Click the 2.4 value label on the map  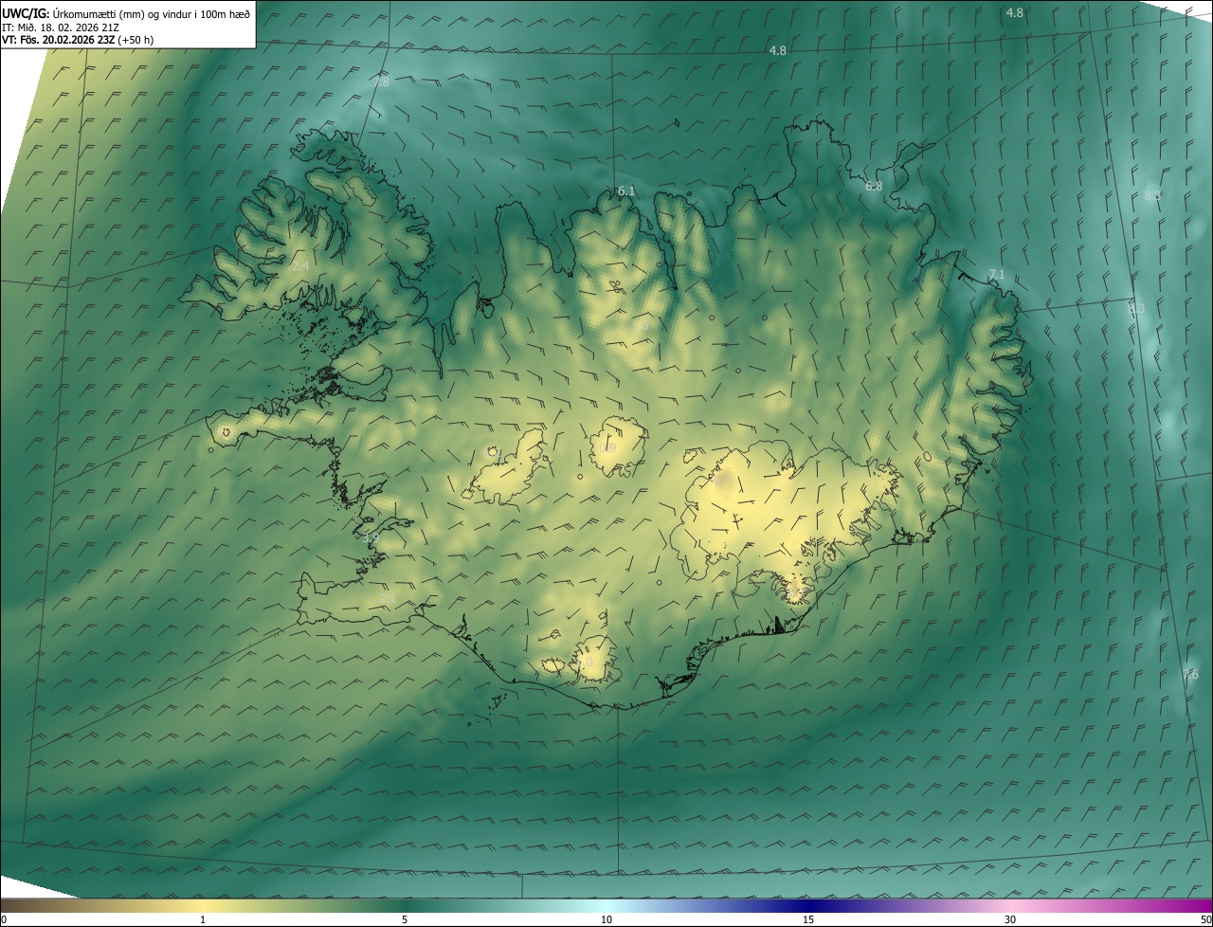coord(300,267)
